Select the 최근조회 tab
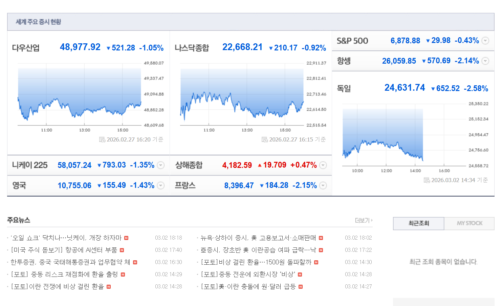Viewport: 502px width, 306px height. pos(418,223)
